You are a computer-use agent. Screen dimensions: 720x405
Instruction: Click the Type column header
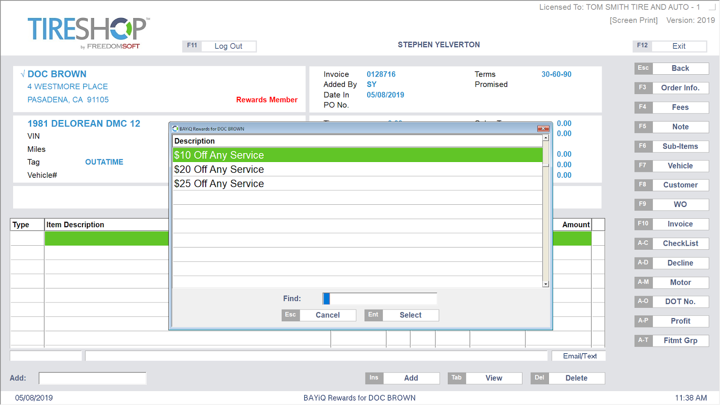27,225
